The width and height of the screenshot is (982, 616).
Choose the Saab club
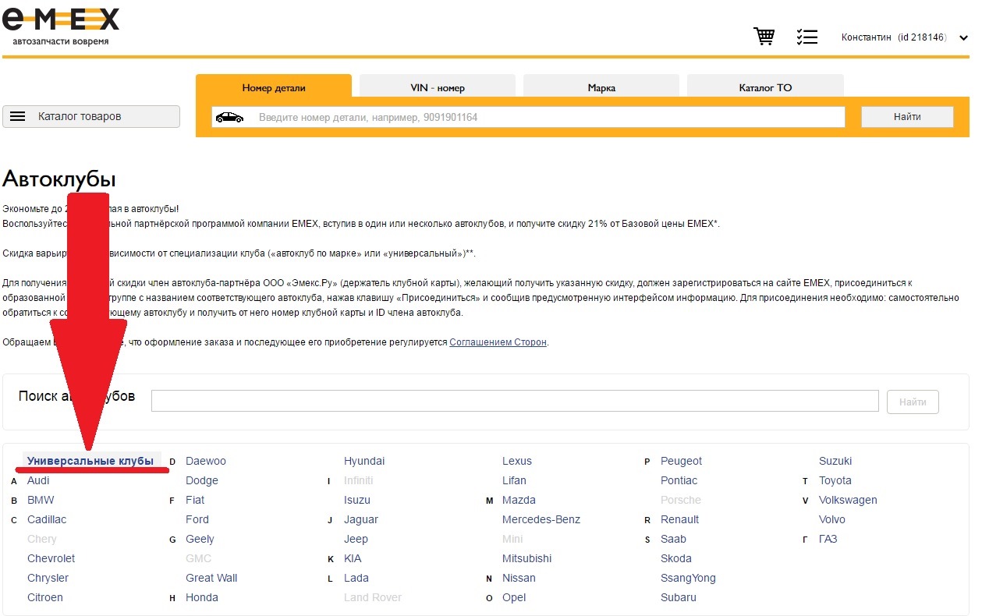(673, 539)
